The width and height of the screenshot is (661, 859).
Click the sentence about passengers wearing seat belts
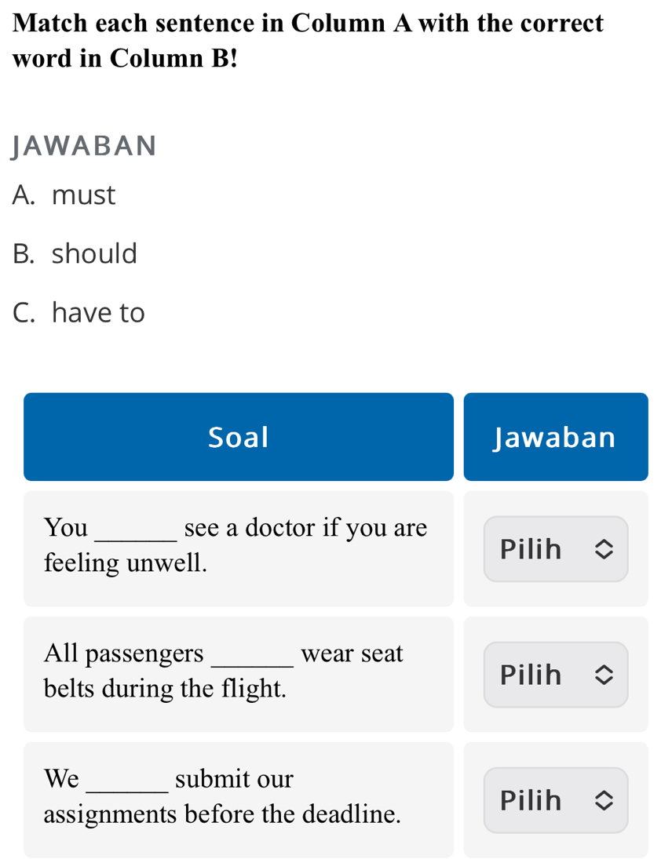click(224, 670)
